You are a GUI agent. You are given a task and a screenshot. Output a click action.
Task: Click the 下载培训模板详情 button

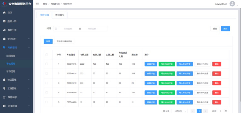point(64,41)
